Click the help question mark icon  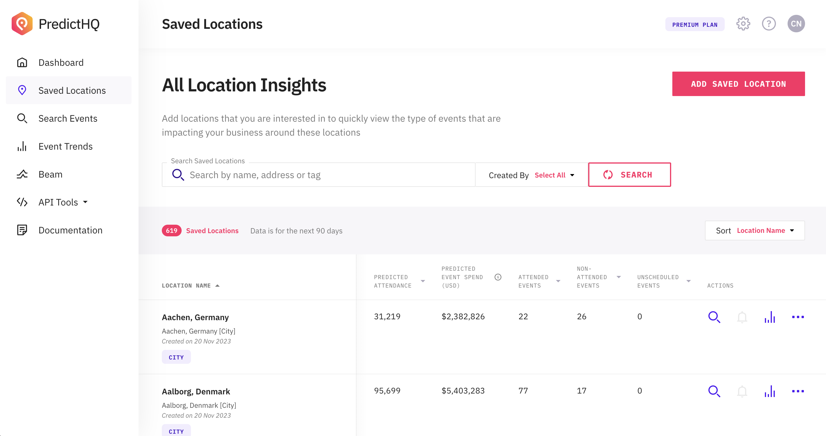point(769,24)
